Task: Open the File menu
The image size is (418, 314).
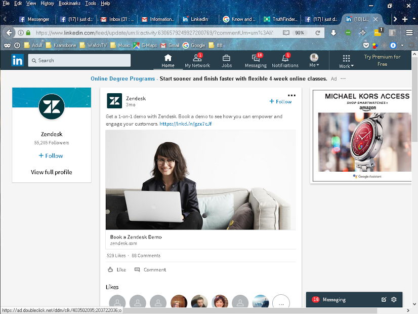Action: tap(6, 4)
